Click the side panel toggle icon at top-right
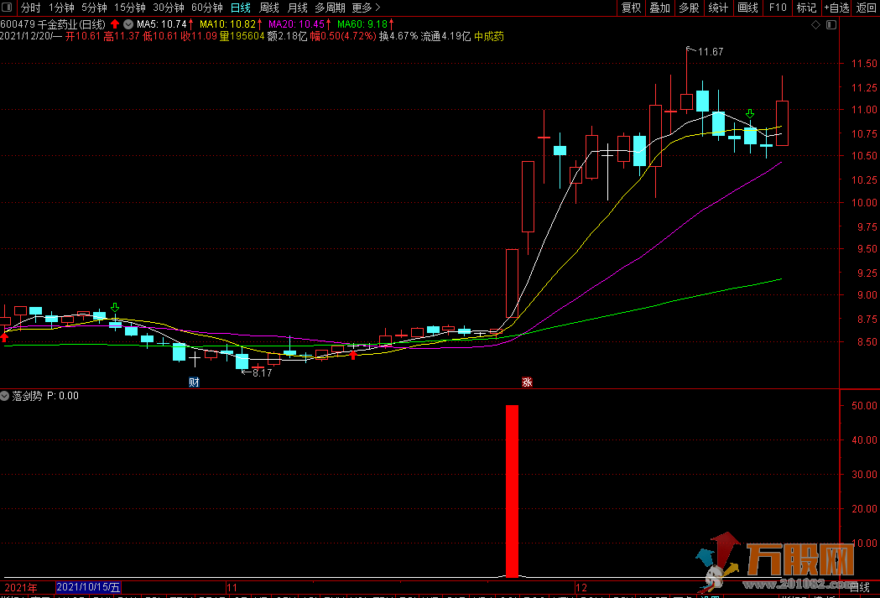The height and width of the screenshot is (598, 880). [831, 25]
